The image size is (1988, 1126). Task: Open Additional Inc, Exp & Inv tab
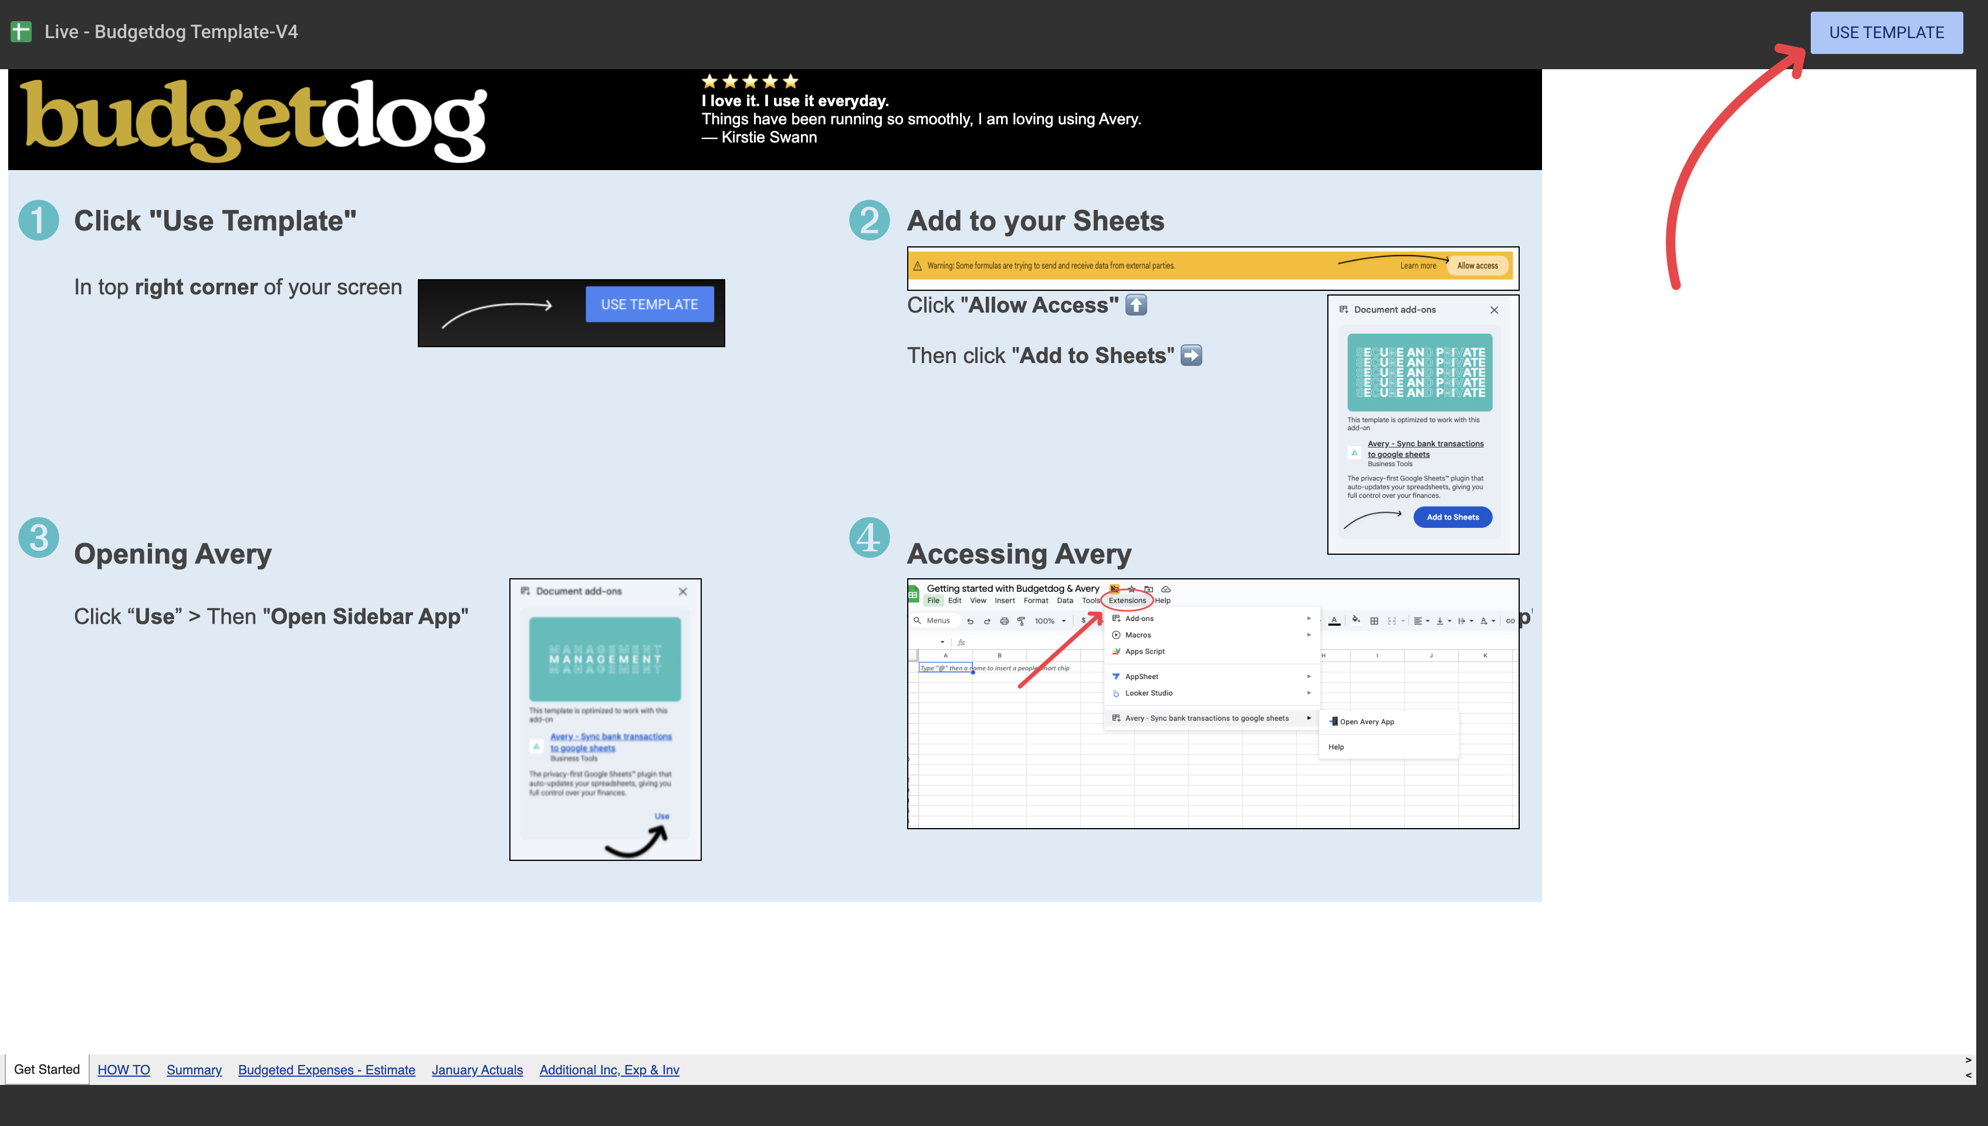click(608, 1070)
